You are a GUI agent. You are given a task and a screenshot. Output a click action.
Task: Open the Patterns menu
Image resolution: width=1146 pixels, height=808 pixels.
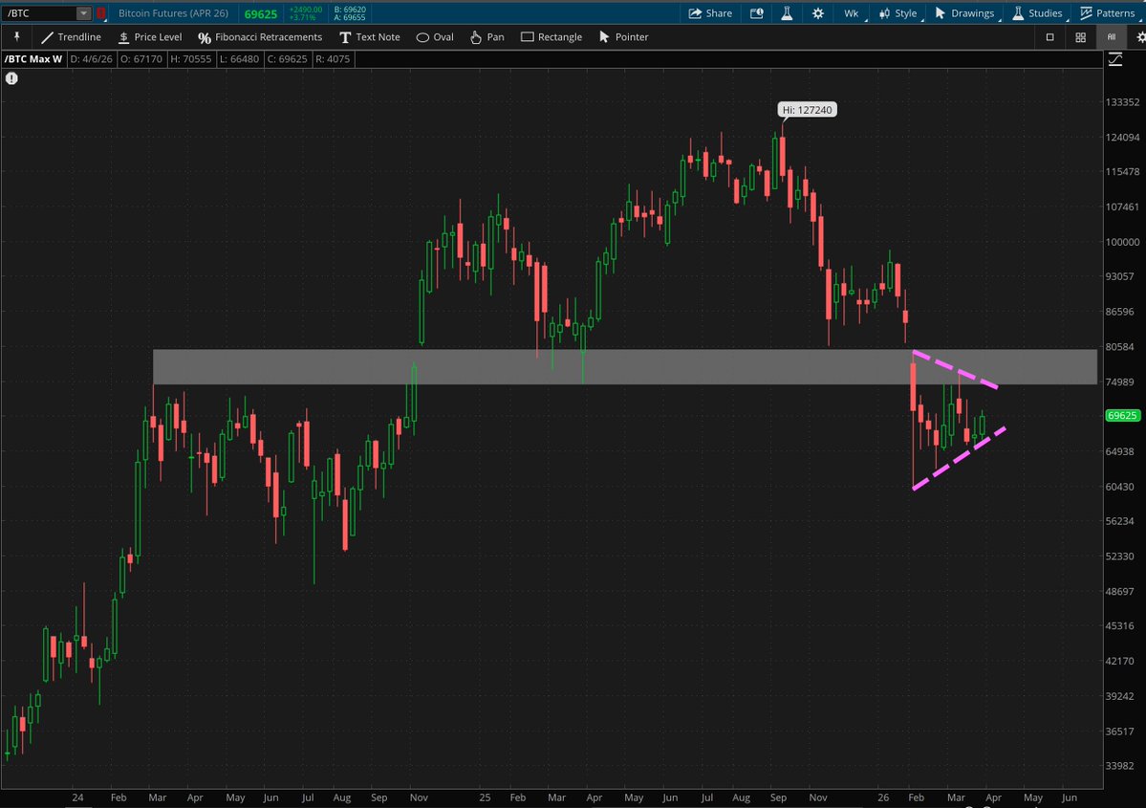(x=1107, y=13)
